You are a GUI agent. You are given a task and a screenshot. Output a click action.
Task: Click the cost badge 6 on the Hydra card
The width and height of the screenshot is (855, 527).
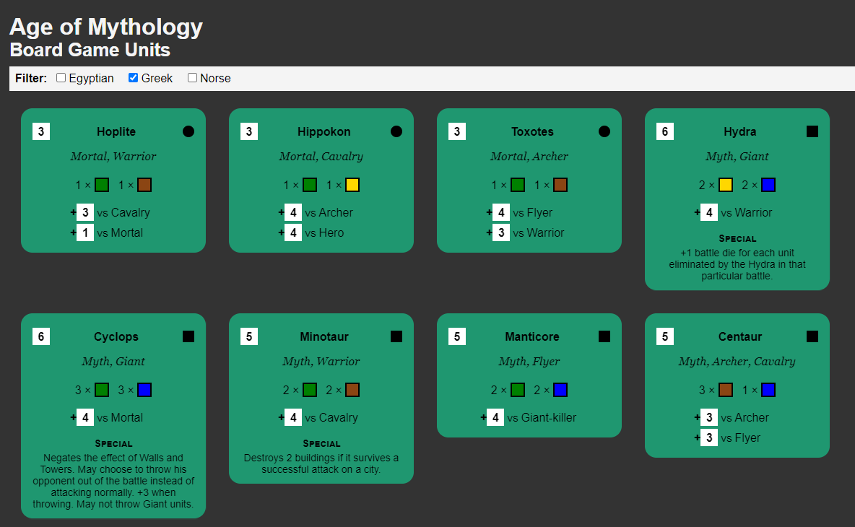(664, 131)
